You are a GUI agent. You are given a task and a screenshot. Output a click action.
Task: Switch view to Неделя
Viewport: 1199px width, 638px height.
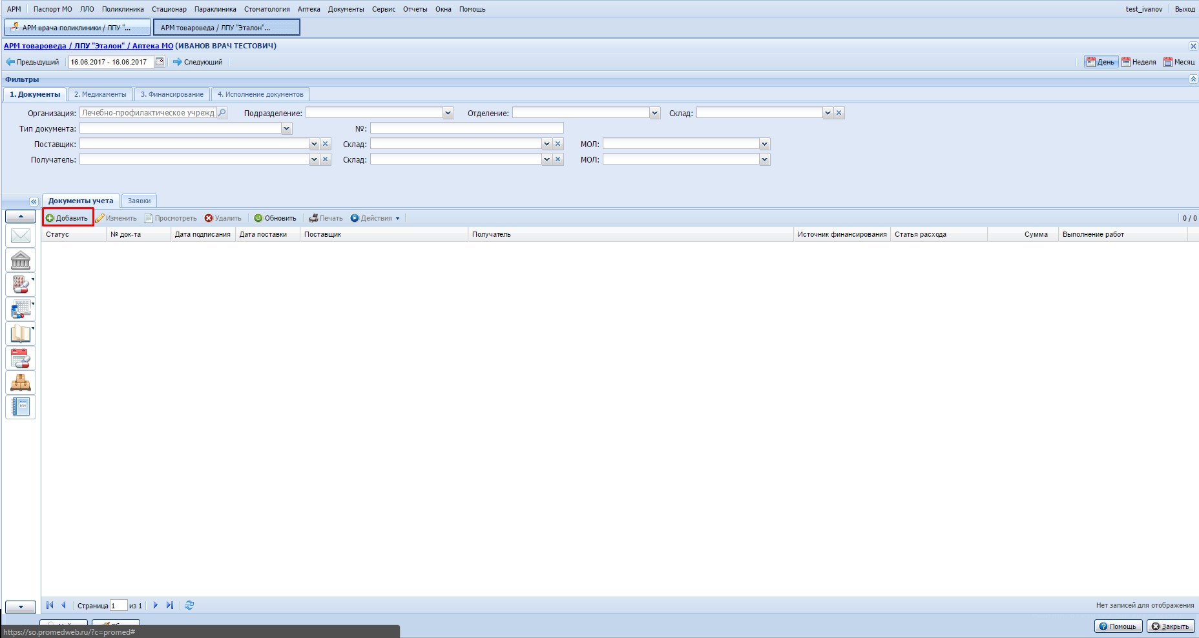[1139, 62]
